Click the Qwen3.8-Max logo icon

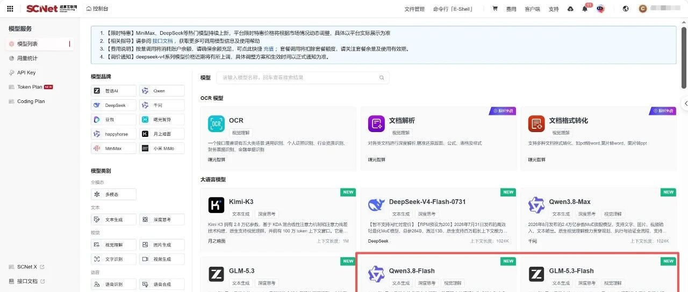click(x=536, y=205)
